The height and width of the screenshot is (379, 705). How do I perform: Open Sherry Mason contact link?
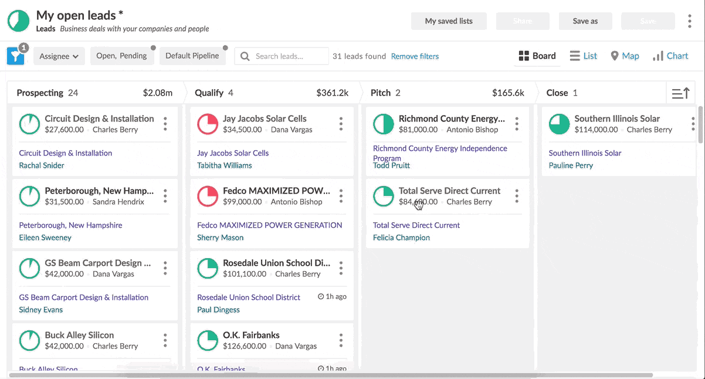220,238
